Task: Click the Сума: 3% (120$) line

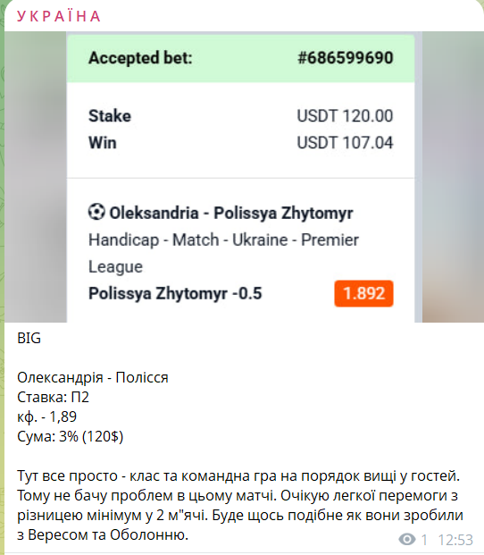Action: click(70, 436)
